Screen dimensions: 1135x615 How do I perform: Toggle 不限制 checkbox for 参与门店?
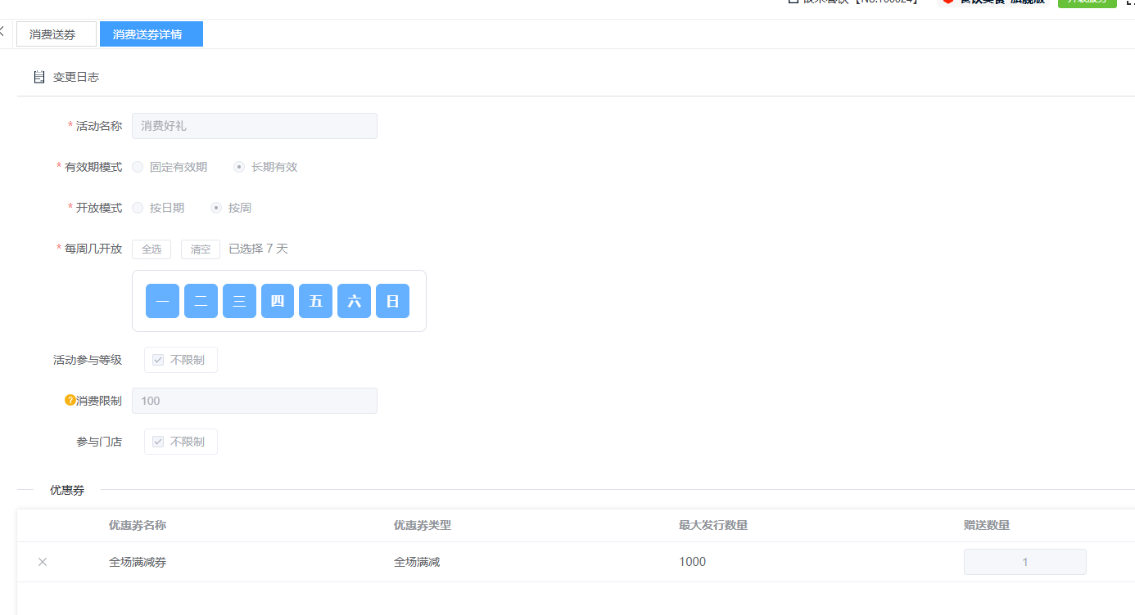(x=159, y=442)
